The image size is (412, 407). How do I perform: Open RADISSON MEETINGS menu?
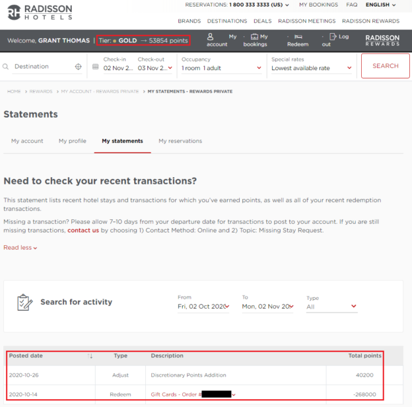click(x=306, y=21)
